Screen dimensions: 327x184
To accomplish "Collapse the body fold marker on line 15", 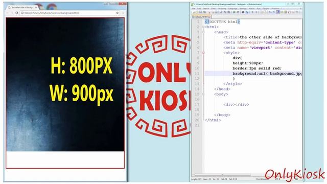I will [203, 94].
